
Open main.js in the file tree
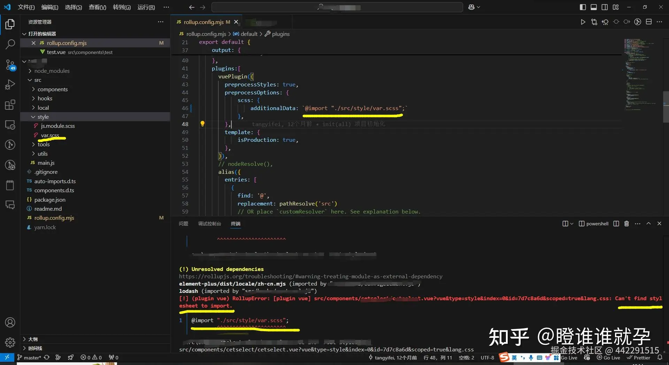[46, 163]
